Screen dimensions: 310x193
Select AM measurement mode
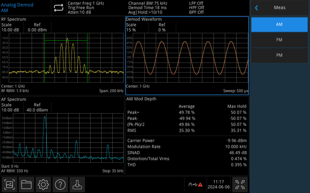[x=279, y=25]
